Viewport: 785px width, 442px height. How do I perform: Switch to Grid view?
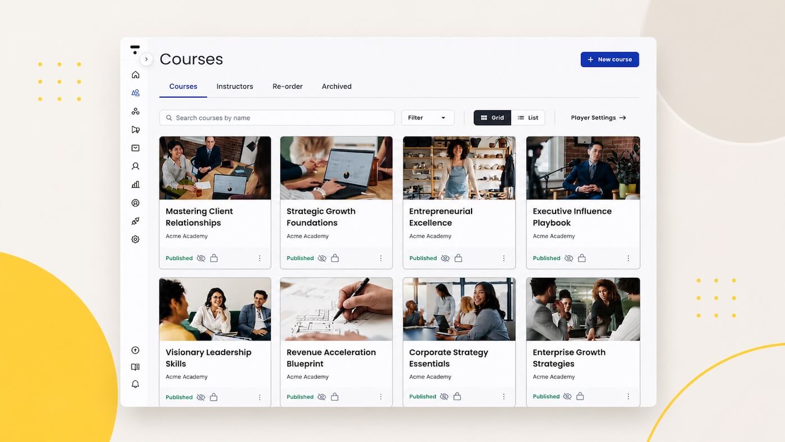click(492, 118)
